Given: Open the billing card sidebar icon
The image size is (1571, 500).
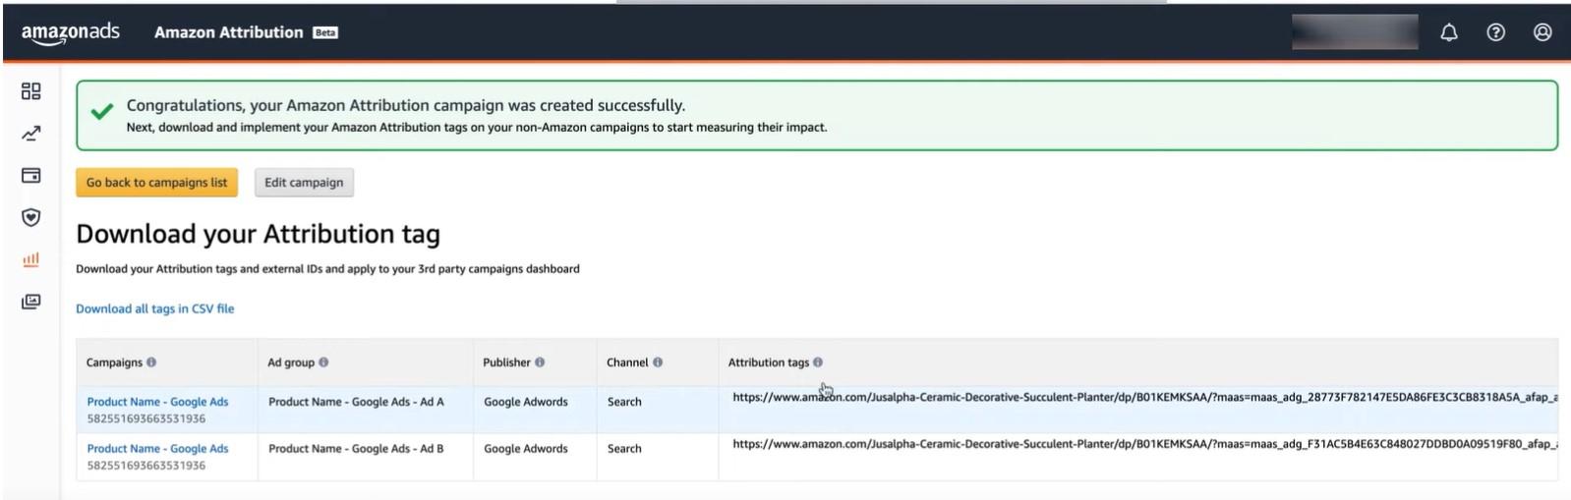Looking at the screenshot, I should tap(31, 176).
